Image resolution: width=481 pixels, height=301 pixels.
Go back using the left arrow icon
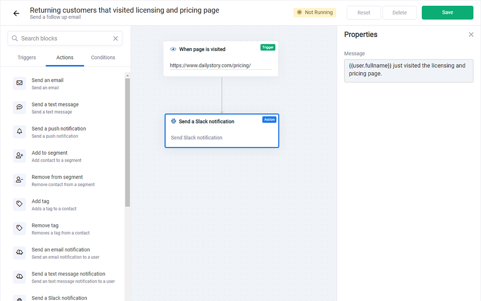pyautogui.click(x=16, y=13)
